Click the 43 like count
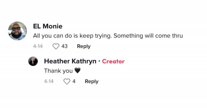Image resolution: width=207 pixels, height=108 pixels. point(64,46)
